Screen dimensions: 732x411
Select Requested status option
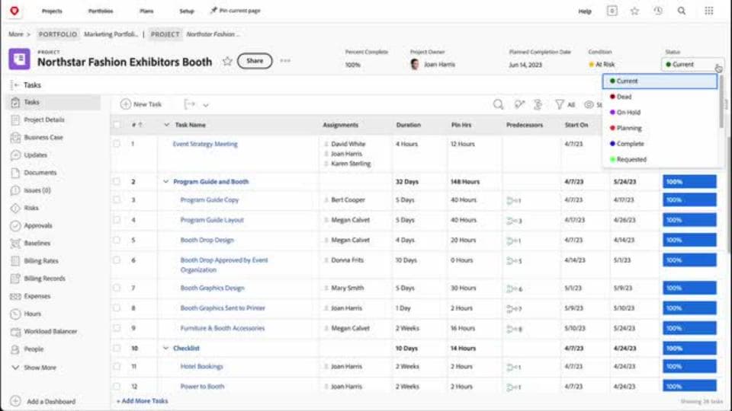pos(660,159)
